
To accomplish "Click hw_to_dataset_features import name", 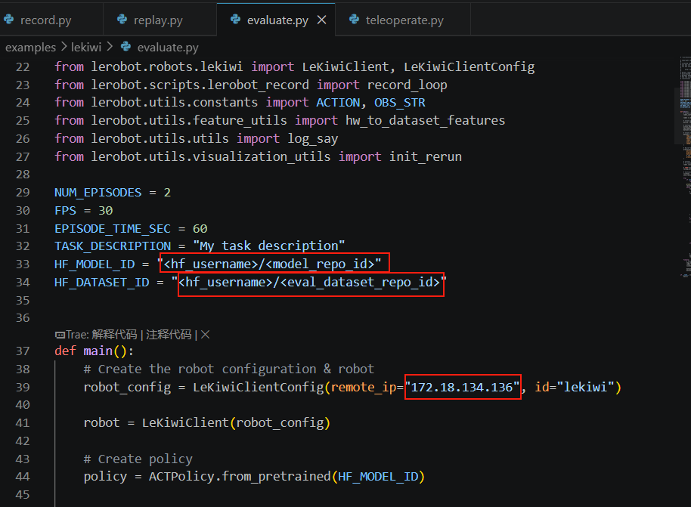I will point(426,121).
